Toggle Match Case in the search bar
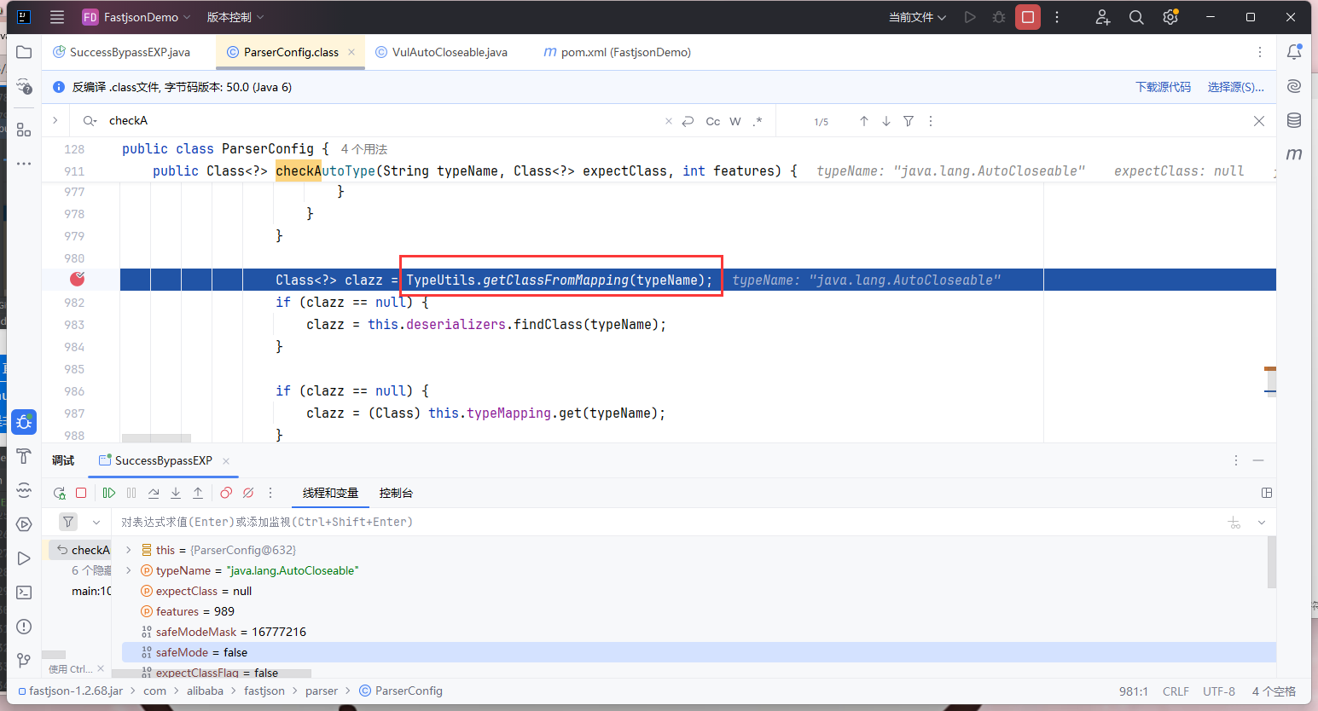 [x=712, y=121]
